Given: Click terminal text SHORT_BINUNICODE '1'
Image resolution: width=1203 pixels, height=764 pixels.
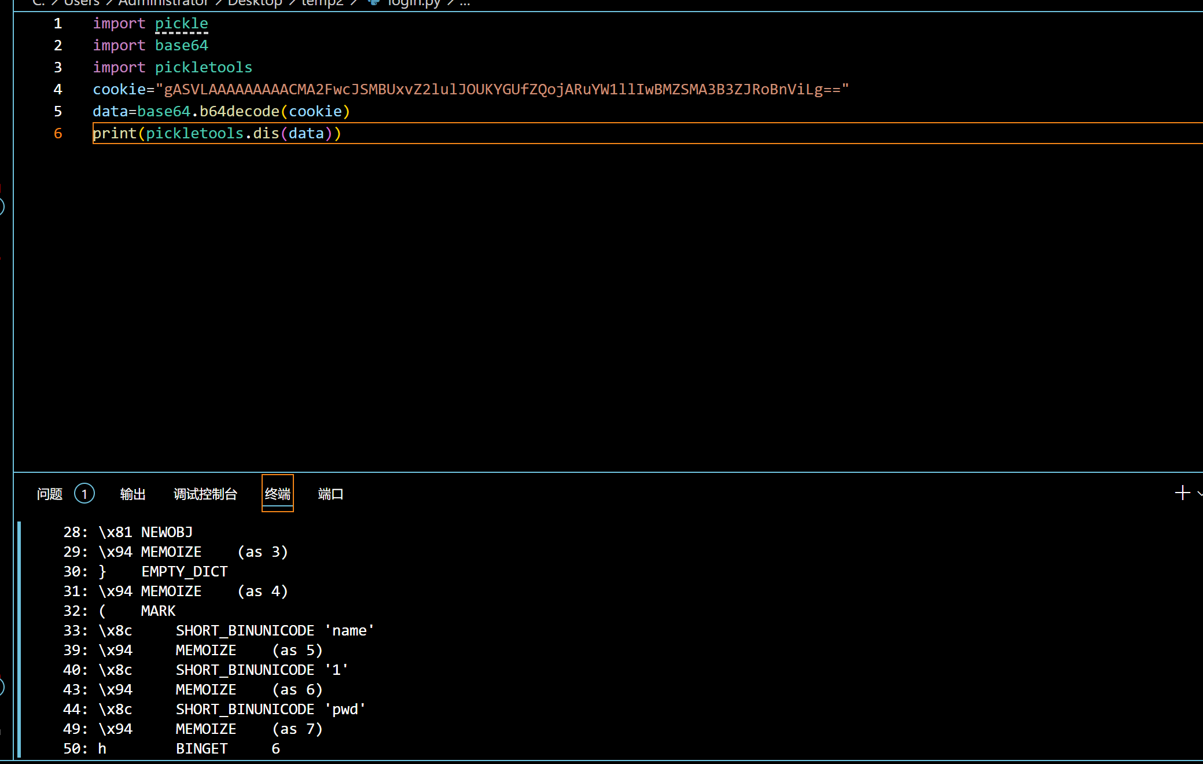Looking at the screenshot, I should click(262, 670).
